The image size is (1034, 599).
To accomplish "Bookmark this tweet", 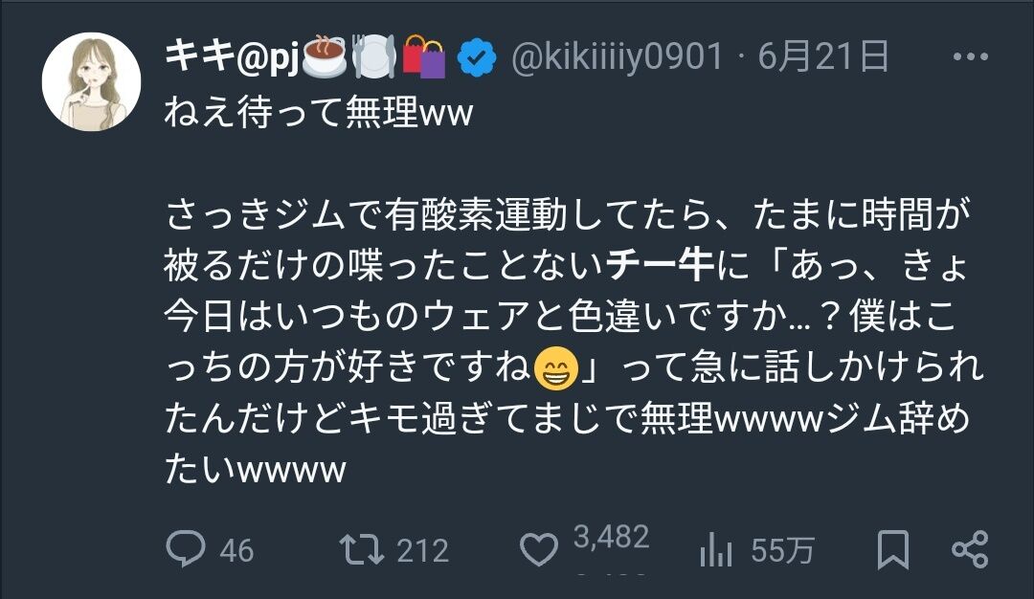I will pyautogui.click(x=892, y=549).
